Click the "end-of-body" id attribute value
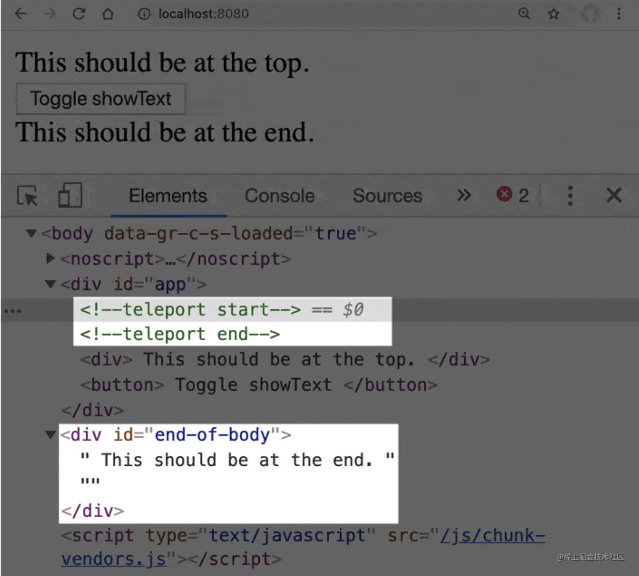The height and width of the screenshot is (576, 639). coord(212,435)
